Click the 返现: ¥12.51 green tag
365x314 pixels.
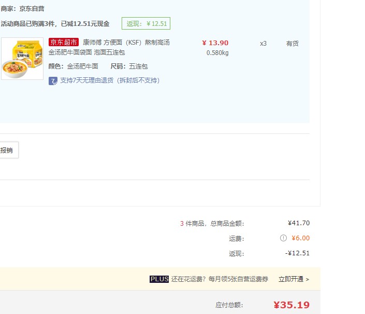tap(146, 23)
